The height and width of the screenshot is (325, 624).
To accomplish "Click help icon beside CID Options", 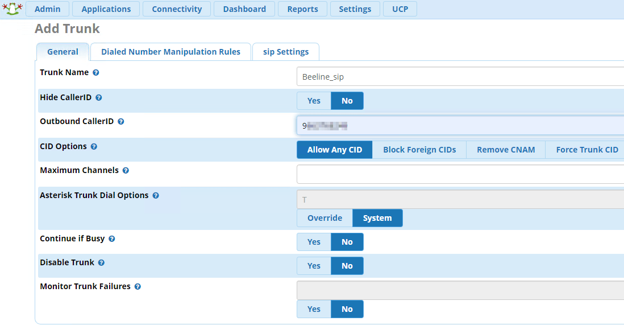I will click(x=94, y=147).
